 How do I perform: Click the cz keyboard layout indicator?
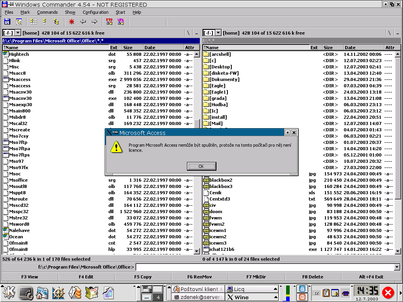pyautogui.click(x=316, y=293)
